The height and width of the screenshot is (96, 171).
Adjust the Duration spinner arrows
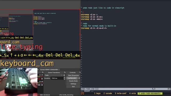pyautogui.click(x=64, y=78)
